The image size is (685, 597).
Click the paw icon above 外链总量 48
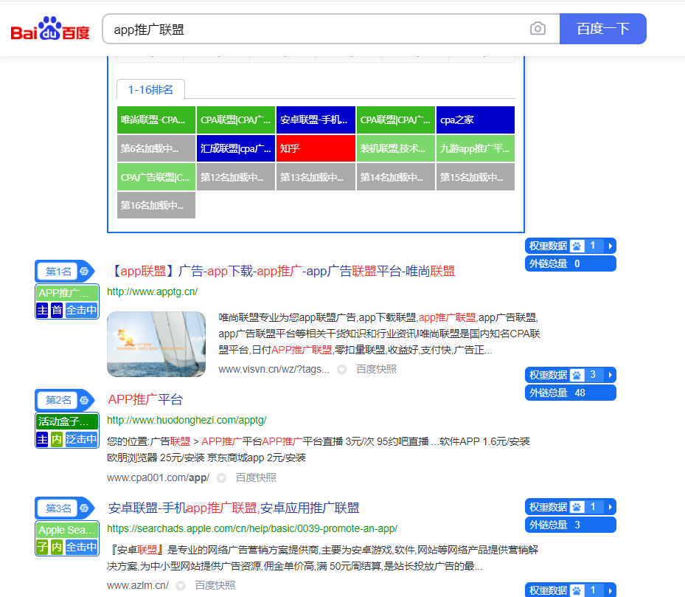pyautogui.click(x=577, y=375)
